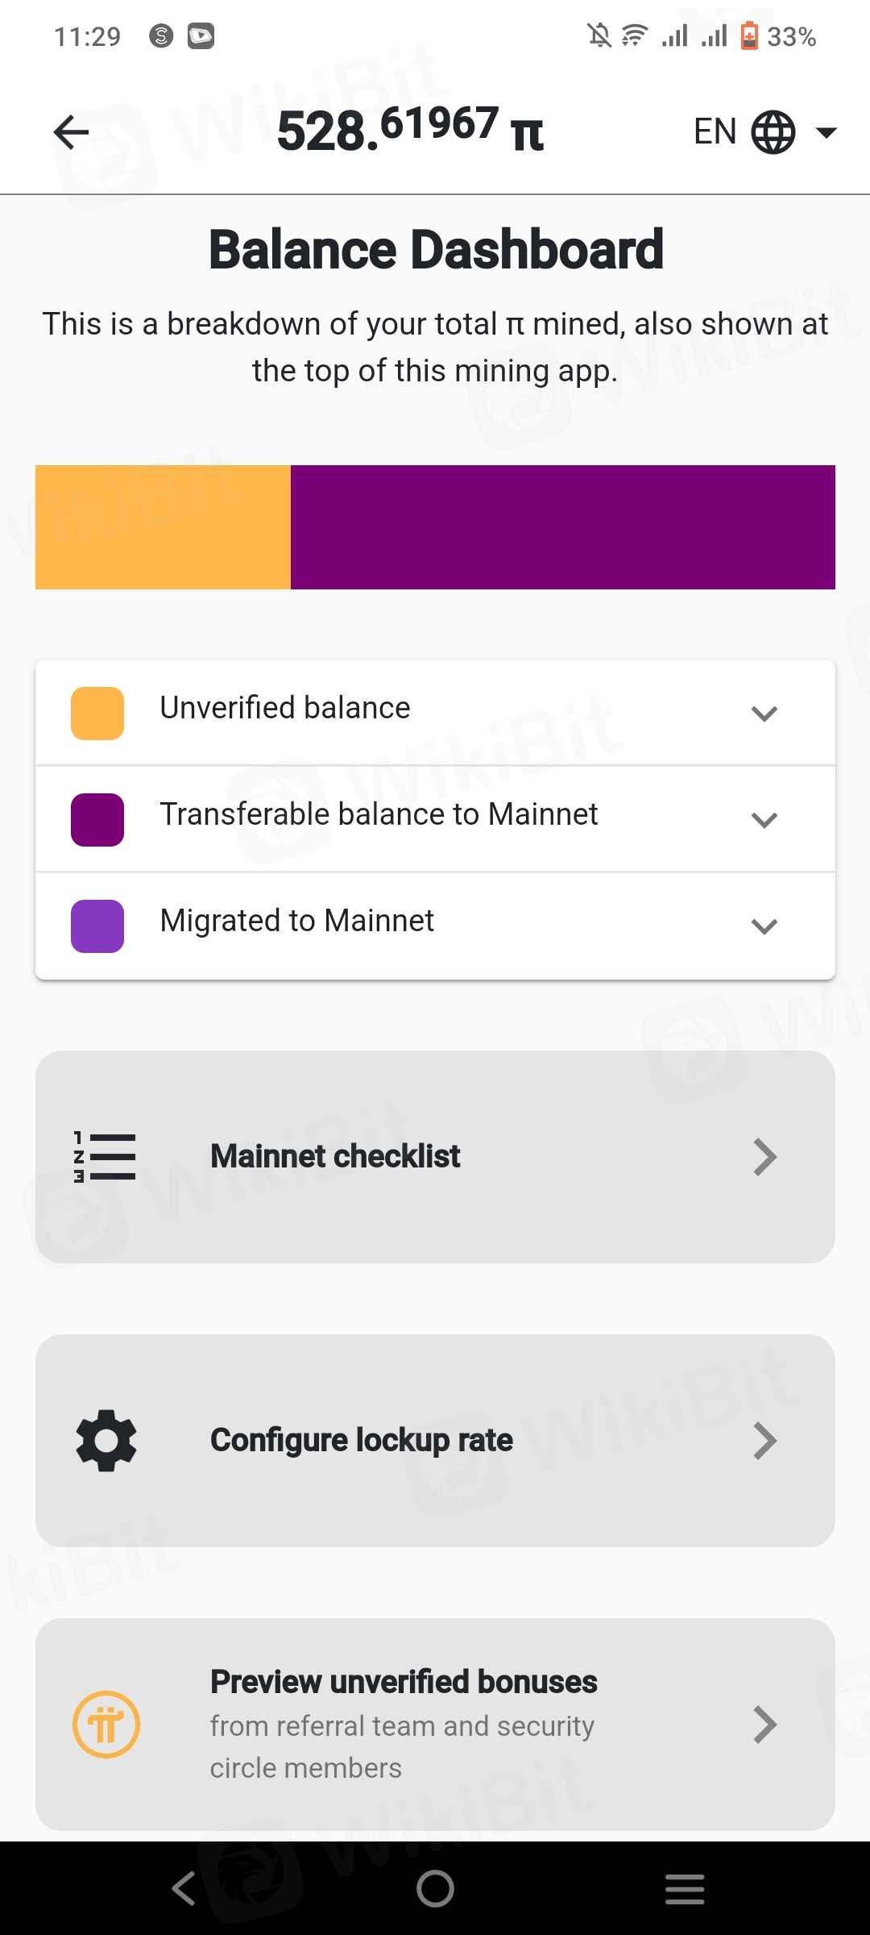Expand the Migrated to Mainnet chevron
Image resolution: width=870 pixels, height=1935 pixels.
tap(764, 926)
